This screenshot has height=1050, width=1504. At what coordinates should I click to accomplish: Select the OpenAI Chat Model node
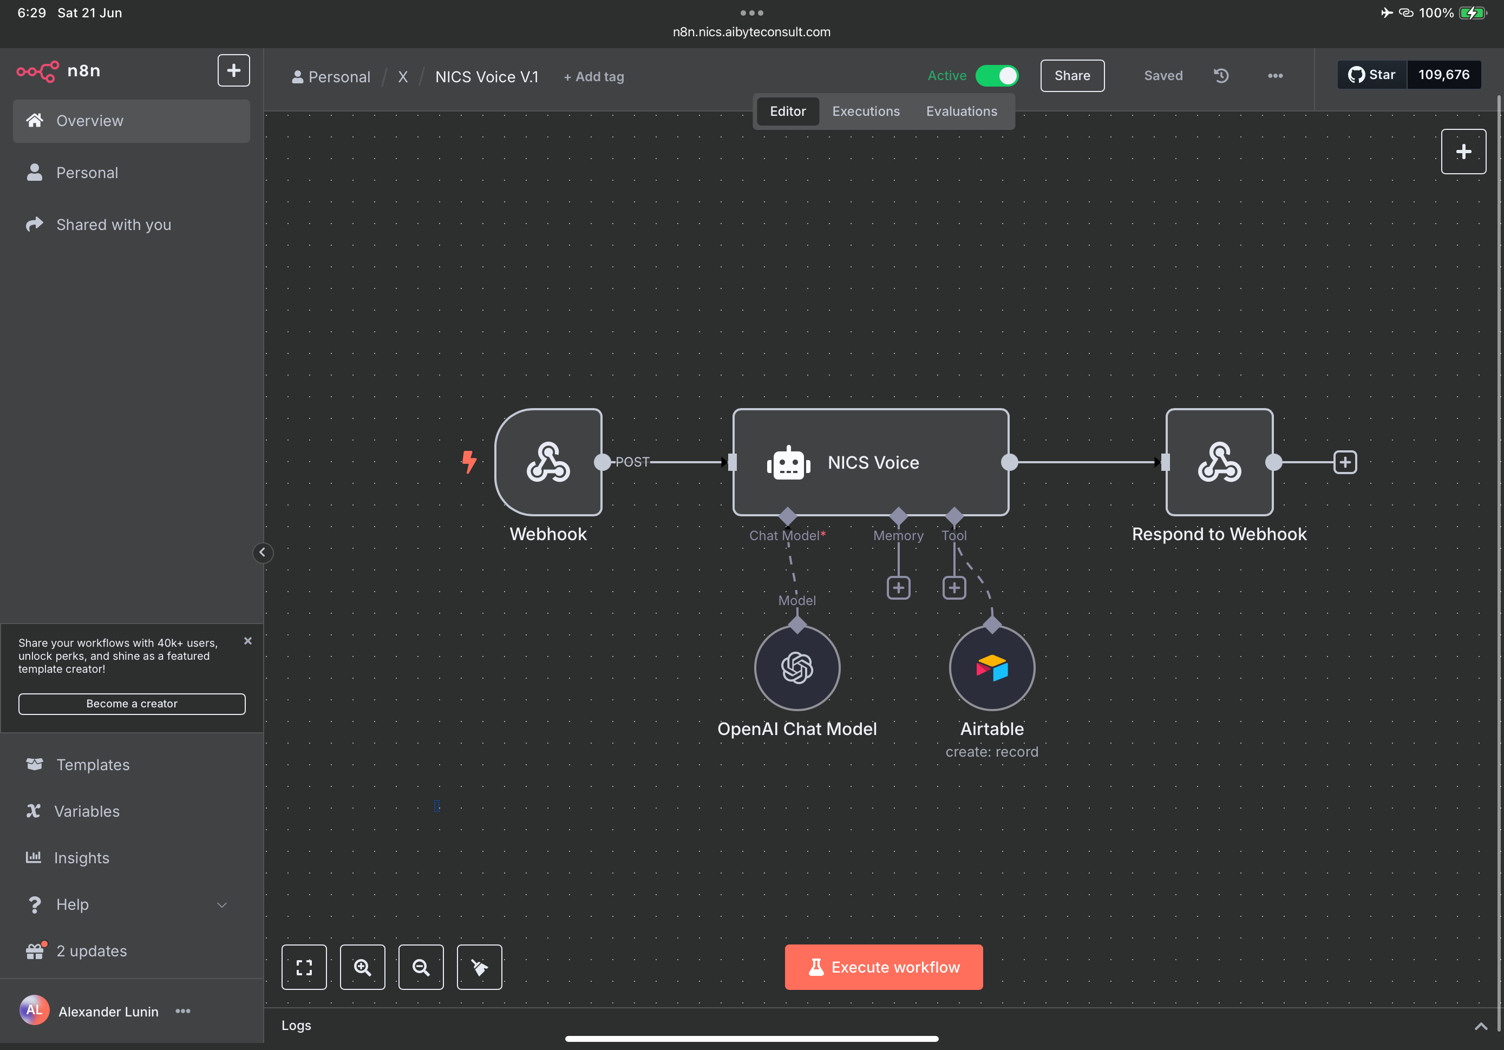[796, 667]
